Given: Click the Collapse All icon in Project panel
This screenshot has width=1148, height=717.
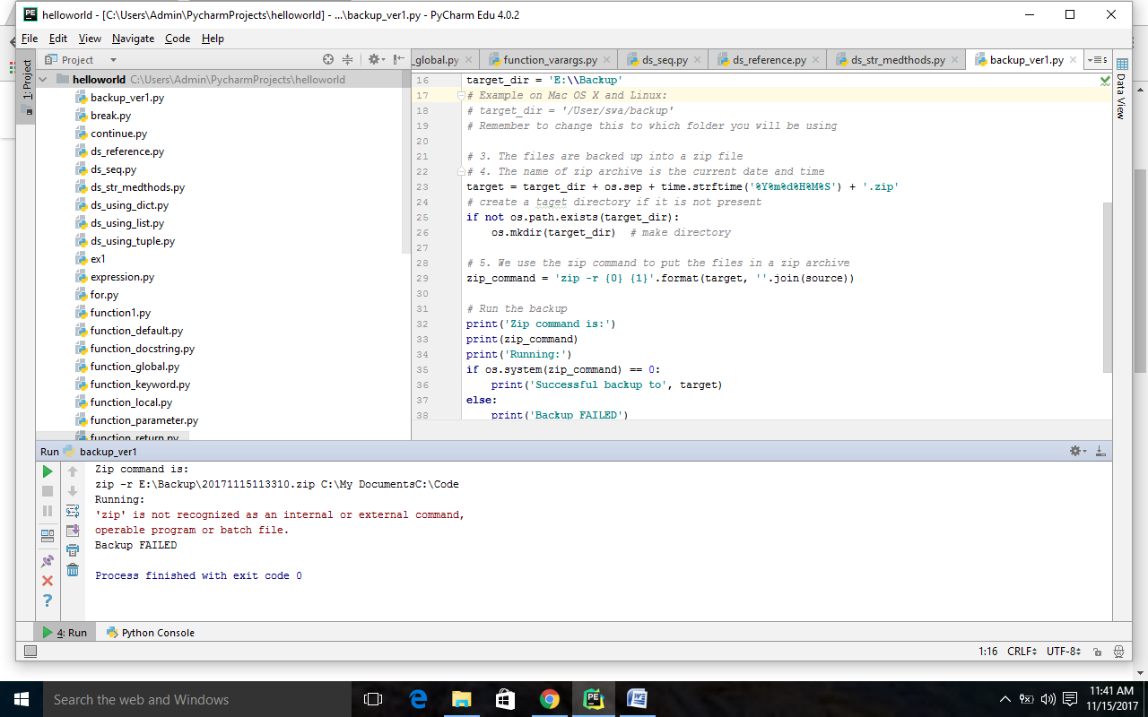Looking at the screenshot, I should pyautogui.click(x=348, y=60).
